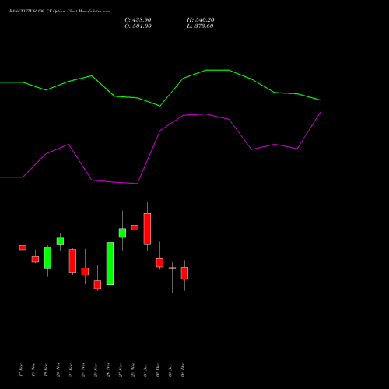Click the tall red candle above 01 Dec
389x389 pixels.
click(147, 229)
